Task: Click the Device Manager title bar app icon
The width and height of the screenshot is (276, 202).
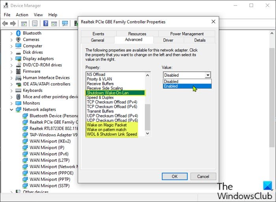Action: 6,6
